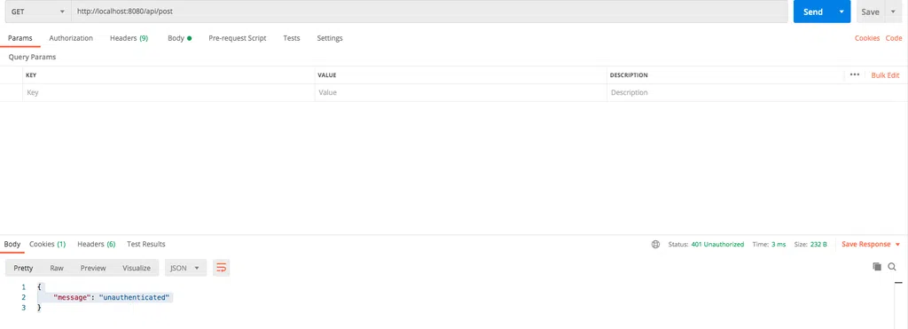Click the wrap lines icon in response toolbar
This screenshot has height=329, width=908.
click(x=221, y=268)
